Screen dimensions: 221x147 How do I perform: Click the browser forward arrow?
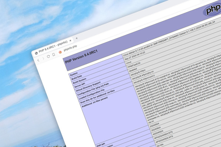43,59
